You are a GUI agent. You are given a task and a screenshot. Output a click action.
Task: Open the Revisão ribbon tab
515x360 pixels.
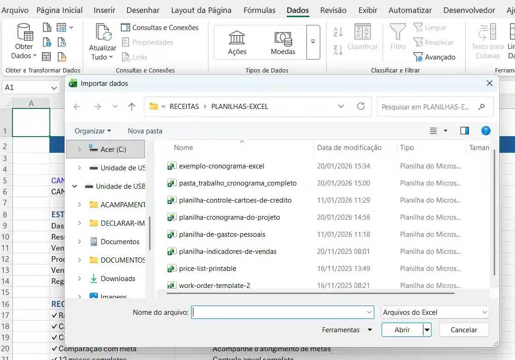(333, 10)
